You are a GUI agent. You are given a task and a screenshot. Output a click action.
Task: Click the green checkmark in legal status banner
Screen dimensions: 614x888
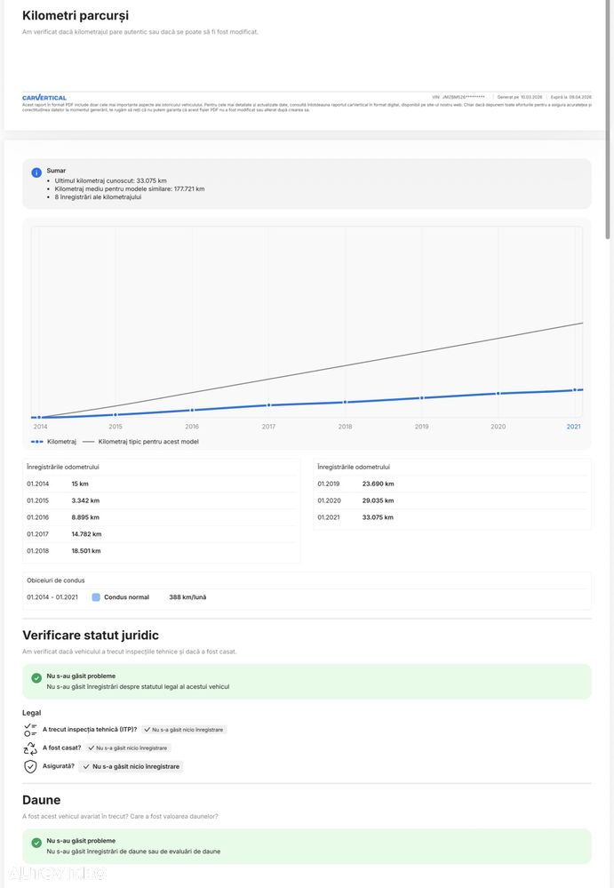click(x=36, y=677)
